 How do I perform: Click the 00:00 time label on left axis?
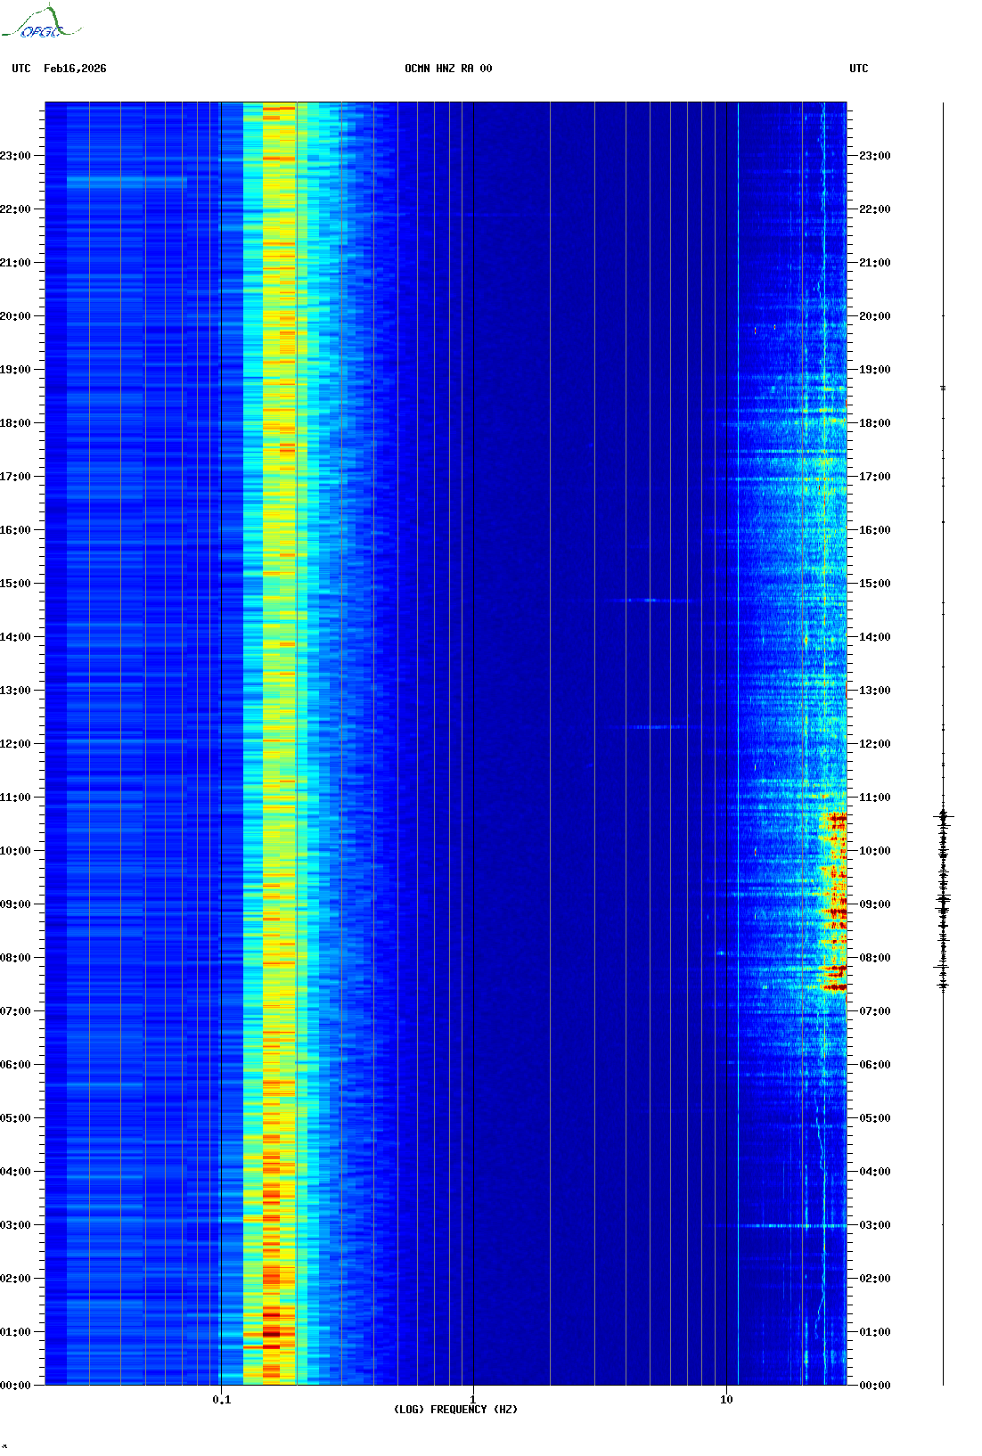[15, 1386]
